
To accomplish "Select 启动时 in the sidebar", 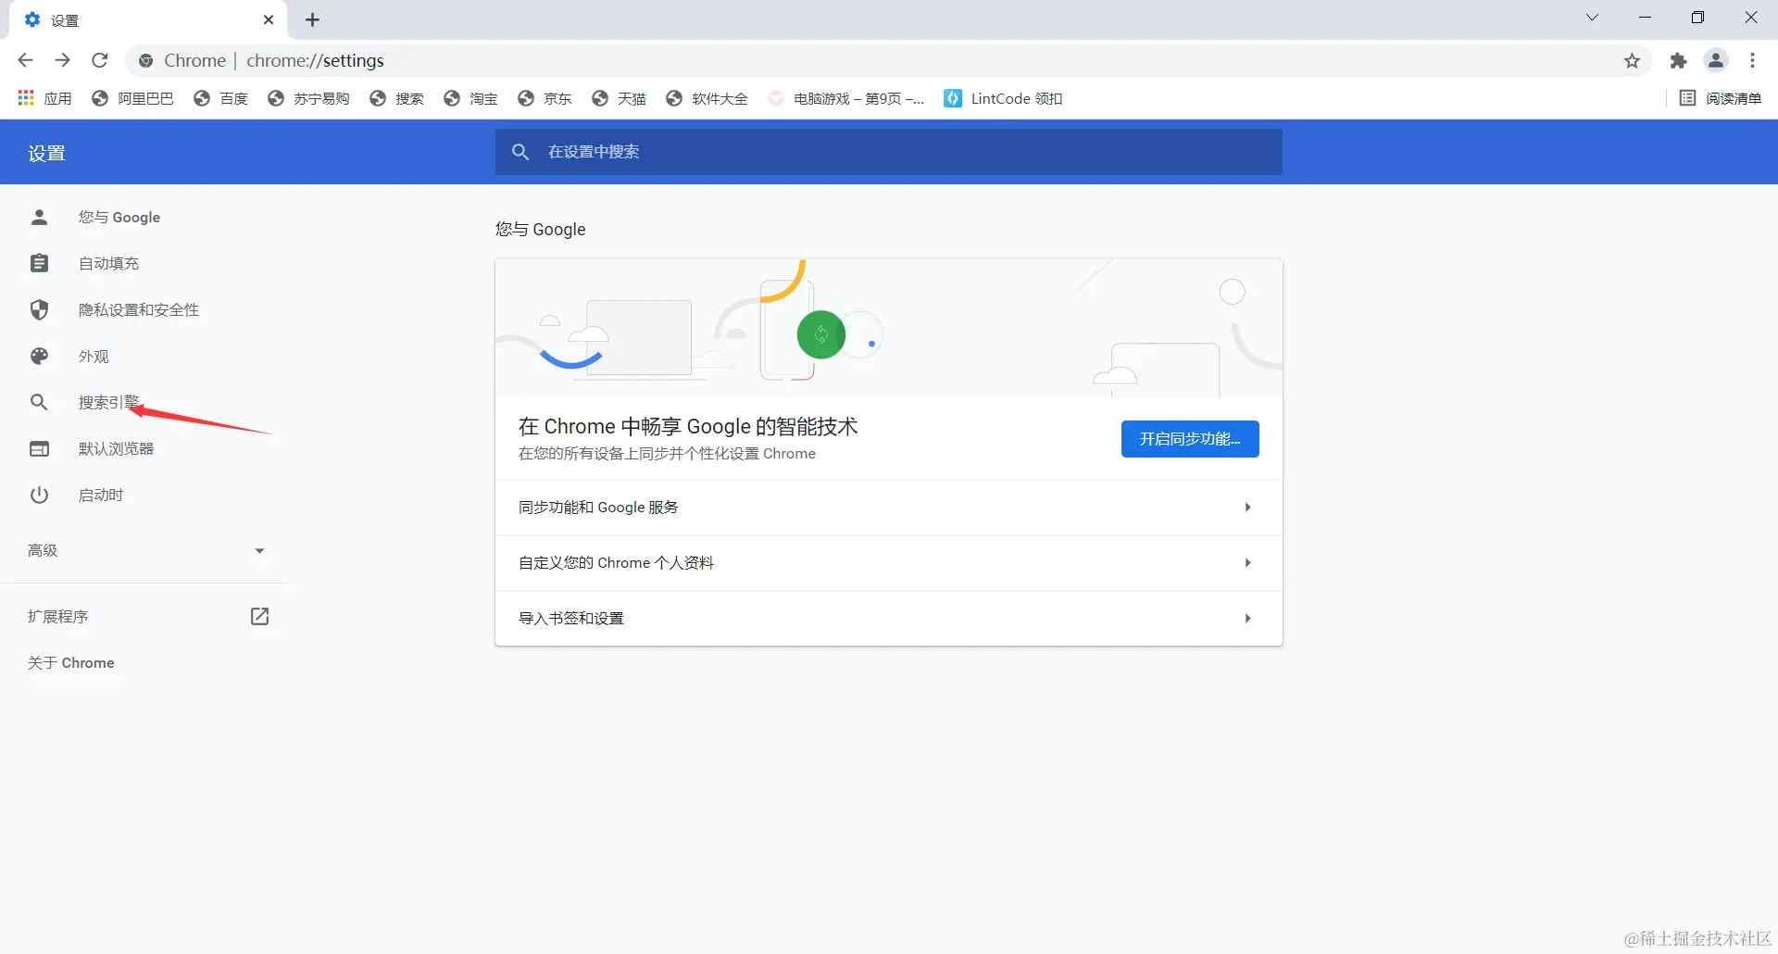I will click(101, 495).
